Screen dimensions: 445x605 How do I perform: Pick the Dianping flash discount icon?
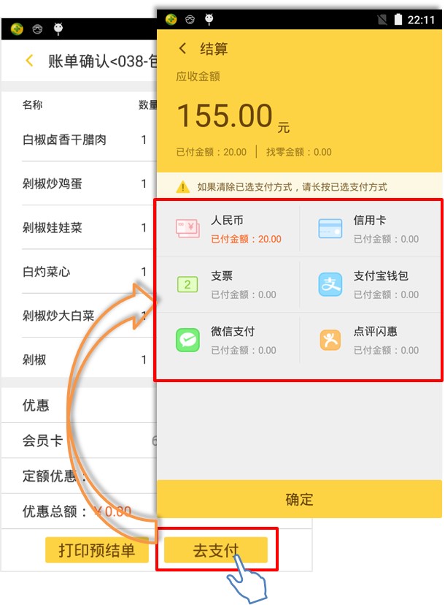(330, 340)
